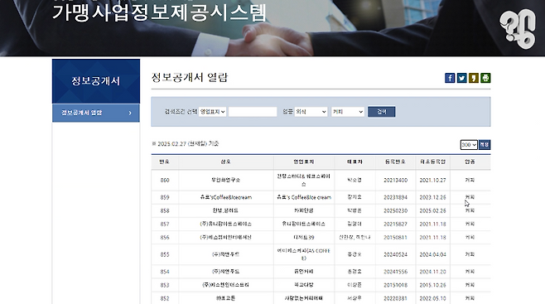545x304 pixels.
Task: Click the date 2023.12.26
Action: click(x=432, y=197)
